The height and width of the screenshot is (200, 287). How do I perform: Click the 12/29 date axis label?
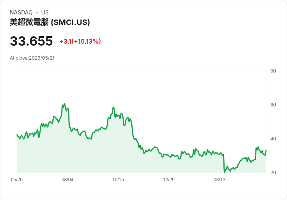coord(169,179)
